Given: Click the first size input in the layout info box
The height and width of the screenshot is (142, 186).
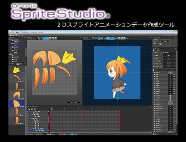Looking at the screenshot, I should click(x=161, y=41).
